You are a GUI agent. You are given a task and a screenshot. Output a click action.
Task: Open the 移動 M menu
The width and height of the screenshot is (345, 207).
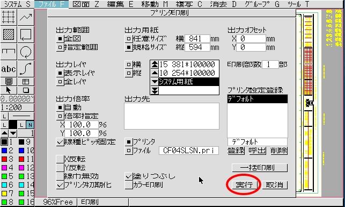pyautogui.click(x=155, y=4)
